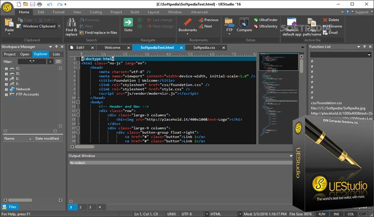Open the Advanced ribbon tab
The height and width of the screenshot is (217, 374).
(199, 12)
